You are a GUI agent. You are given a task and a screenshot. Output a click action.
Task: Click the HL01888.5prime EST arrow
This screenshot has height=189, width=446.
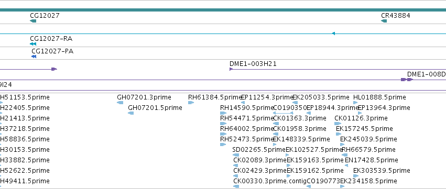(x=355, y=103)
